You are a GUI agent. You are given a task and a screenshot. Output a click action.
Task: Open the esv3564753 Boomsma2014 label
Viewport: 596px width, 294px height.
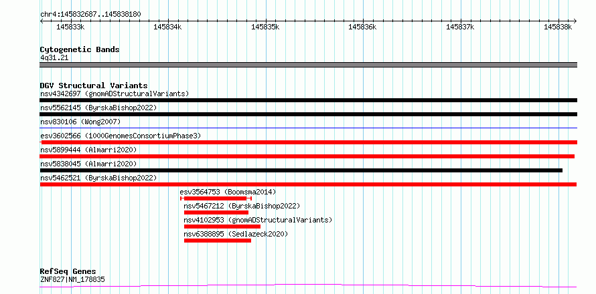pyautogui.click(x=228, y=192)
